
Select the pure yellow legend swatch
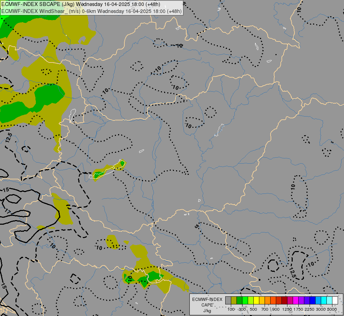[x=256, y=300]
